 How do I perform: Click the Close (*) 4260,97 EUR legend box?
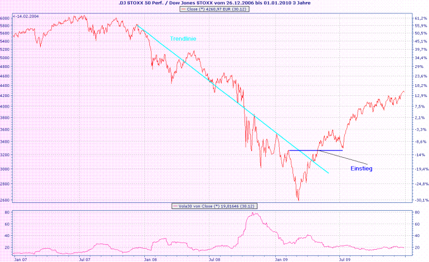point(214,9)
